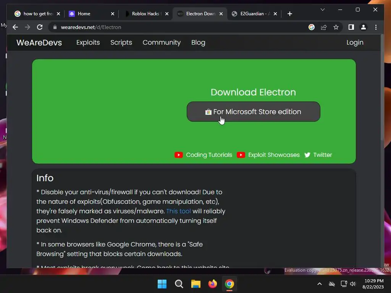The image size is (391, 293).
Task: Open network settings from the tray
Action: [x=344, y=284]
